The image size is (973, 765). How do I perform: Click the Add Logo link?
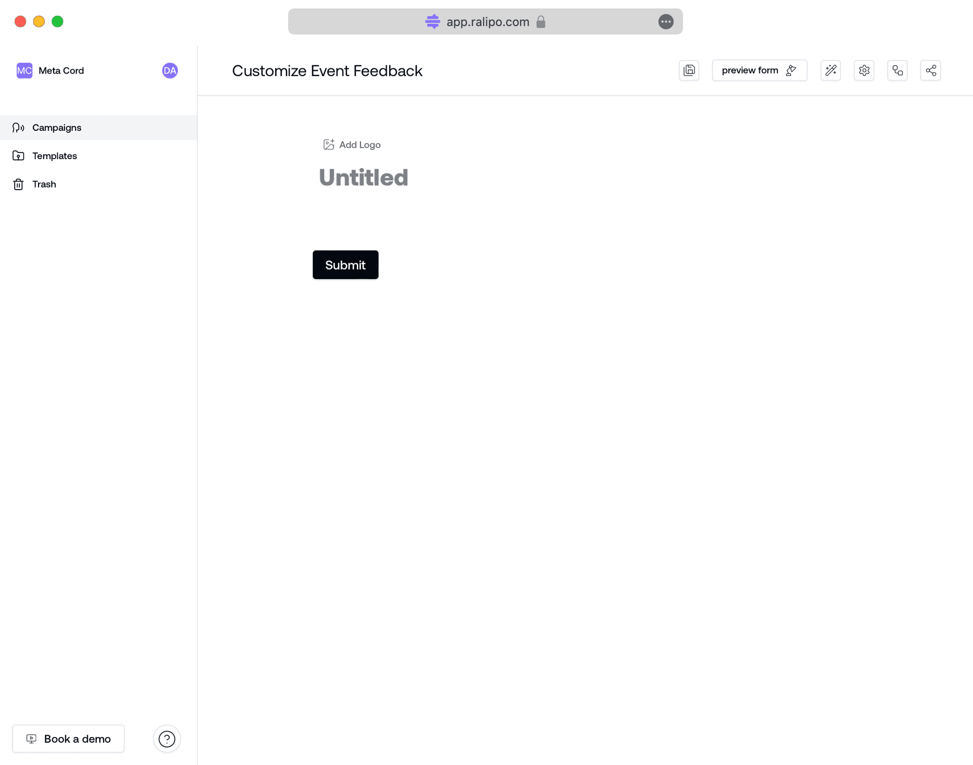tap(359, 144)
